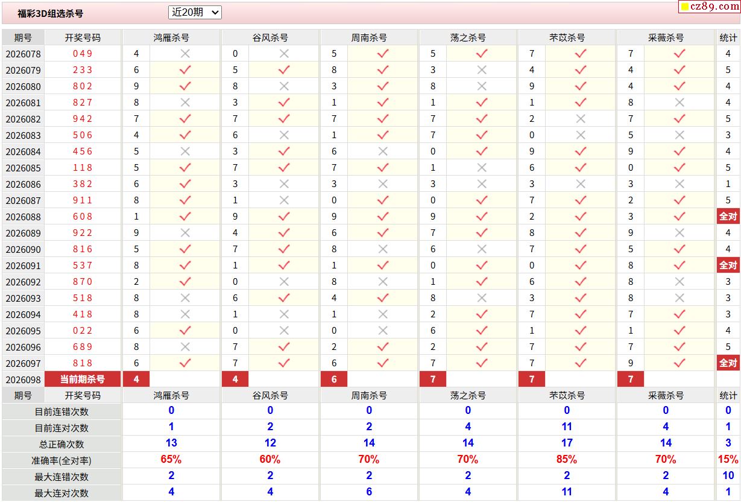Screen dimensions: 741x502
Task: Click 采薇杀号 check mark in row 2026097
Action: [680, 363]
